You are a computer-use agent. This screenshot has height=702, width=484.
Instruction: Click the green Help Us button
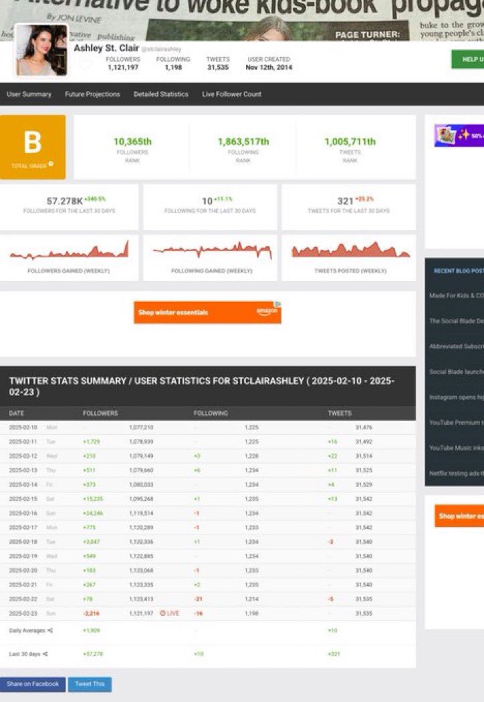tap(467, 59)
